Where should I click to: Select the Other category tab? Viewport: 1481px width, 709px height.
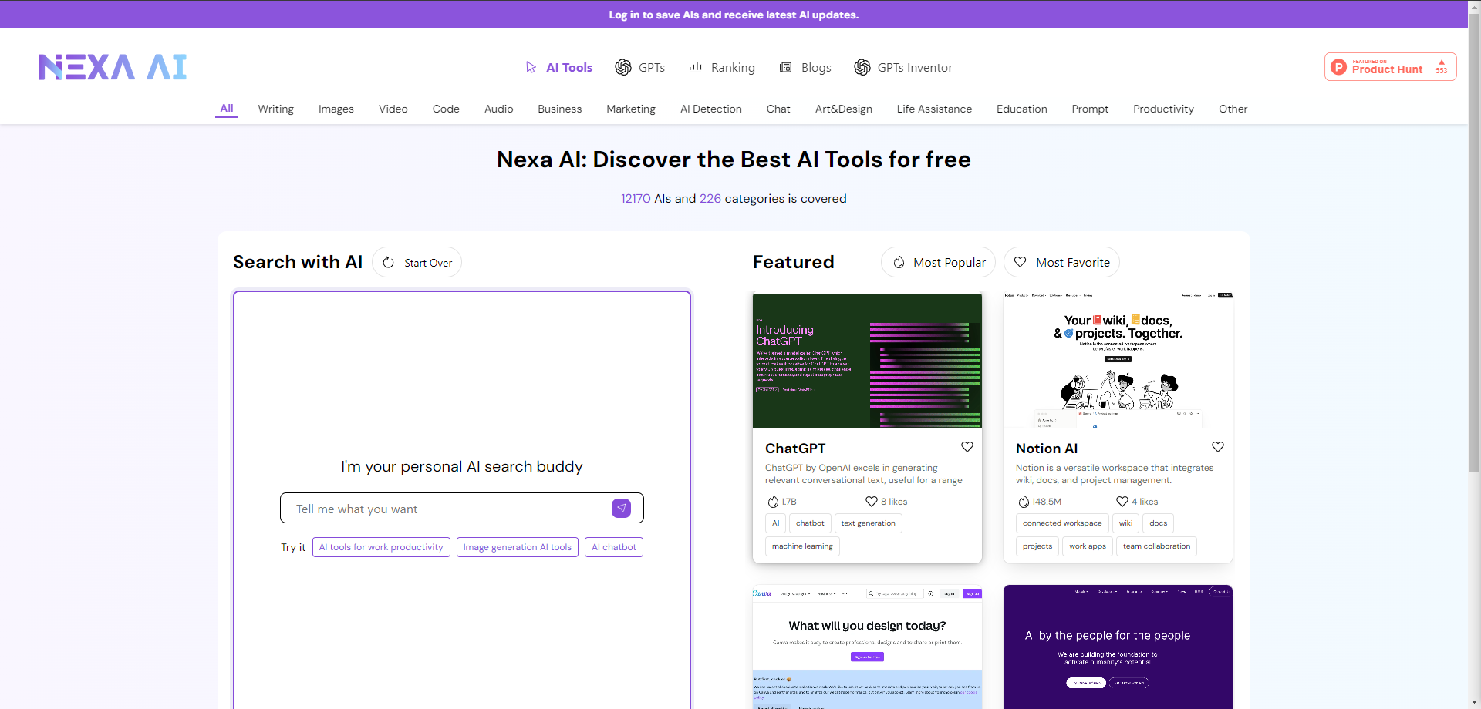(x=1233, y=109)
